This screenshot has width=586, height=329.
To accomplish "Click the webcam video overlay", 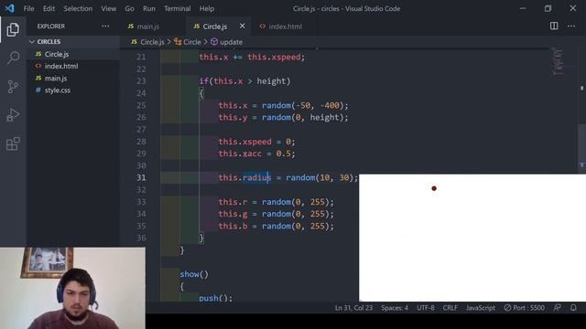I will [72, 288].
